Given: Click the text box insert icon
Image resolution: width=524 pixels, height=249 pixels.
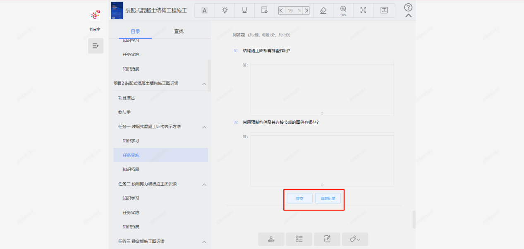Looking at the screenshot, I should (x=384, y=11).
